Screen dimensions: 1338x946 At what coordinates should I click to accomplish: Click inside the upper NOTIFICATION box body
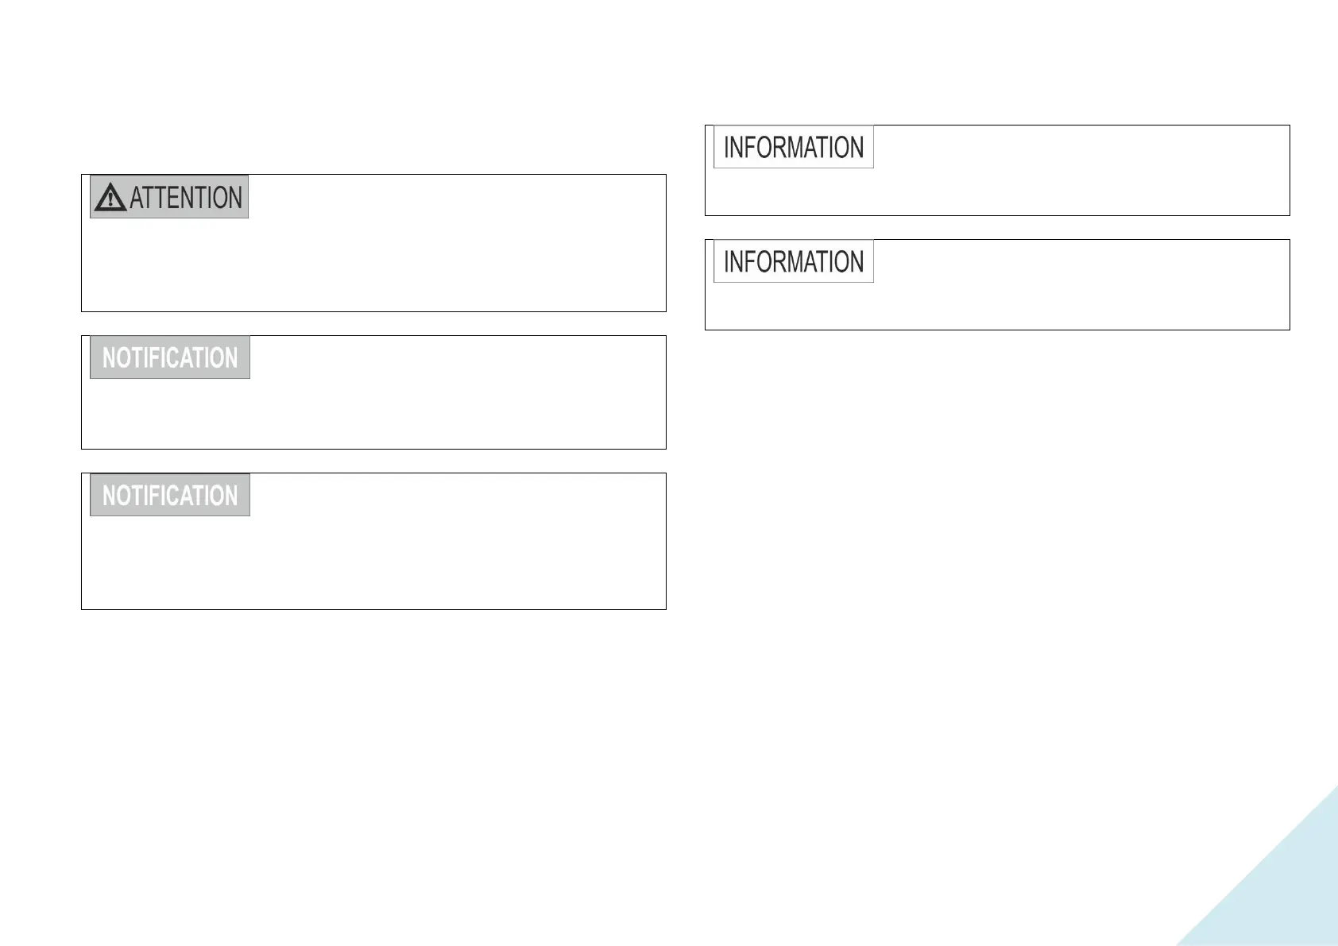(x=373, y=413)
